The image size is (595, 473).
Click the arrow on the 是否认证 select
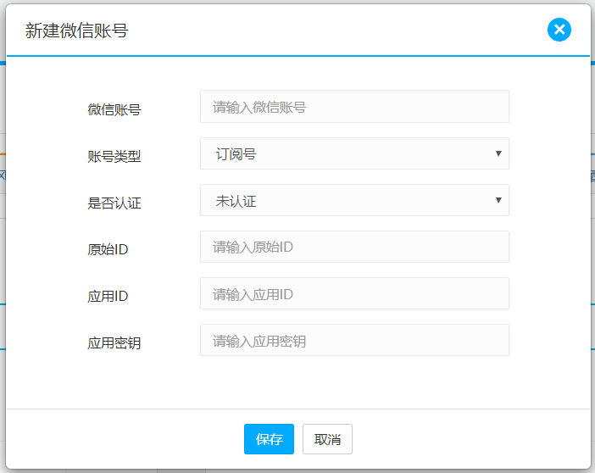(498, 200)
